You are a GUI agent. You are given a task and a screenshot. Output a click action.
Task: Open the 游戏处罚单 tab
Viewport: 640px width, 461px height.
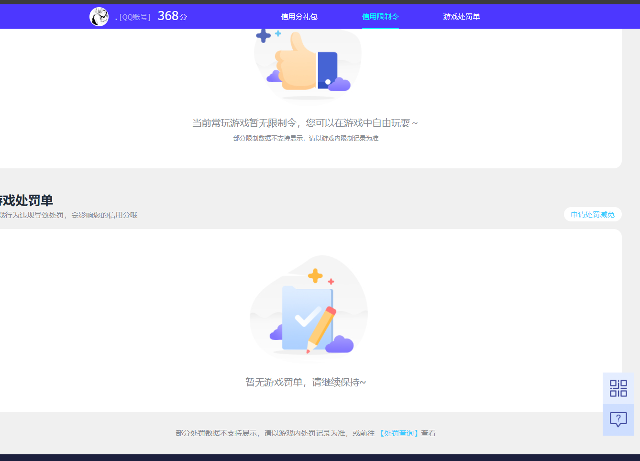(x=461, y=16)
